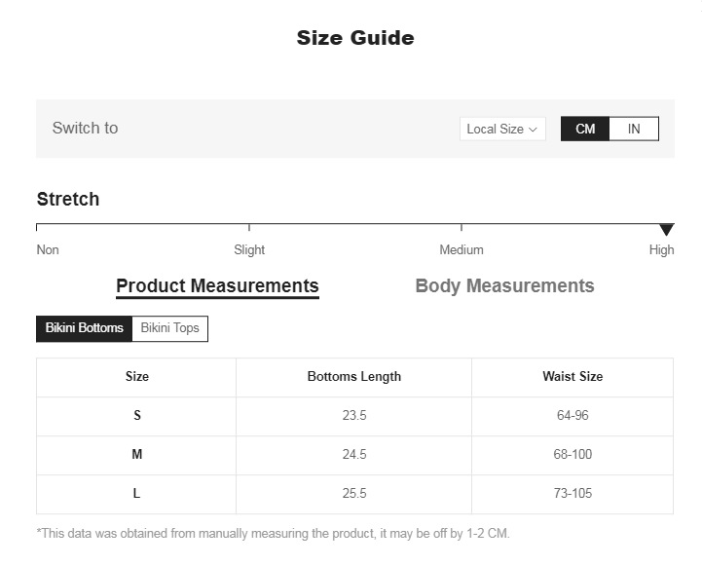Select the Bikini Tops button
Viewport: 702px width, 565px height.
click(169, 328)
